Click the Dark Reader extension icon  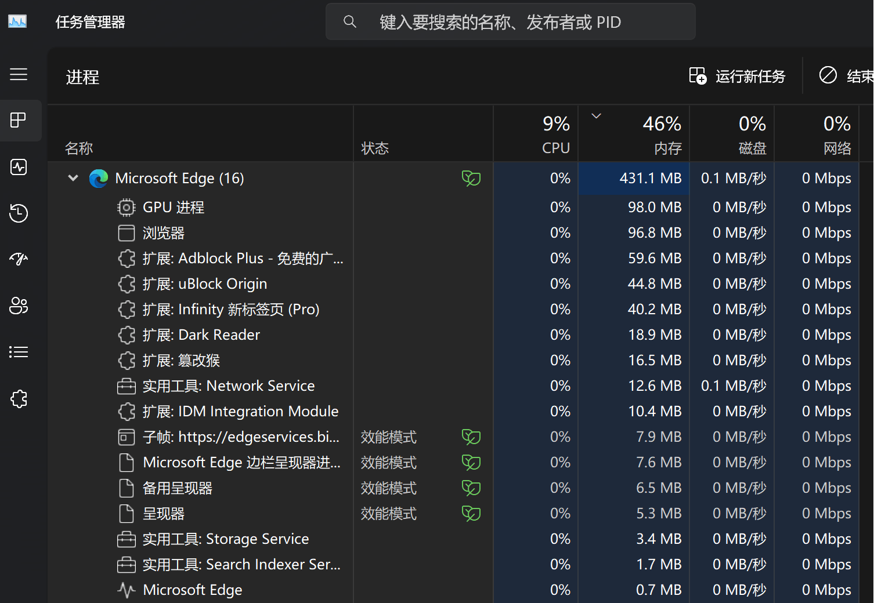click(x=127, y=335)
